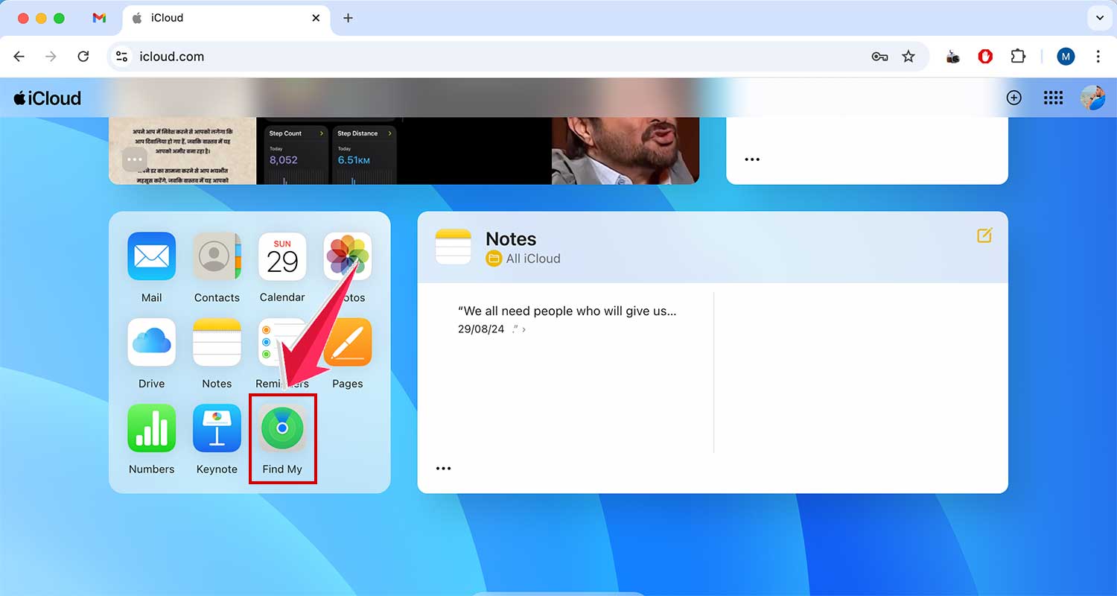Open account profile avatar menu
This screenshot has width=1117, height=596.
[1092, 98]
